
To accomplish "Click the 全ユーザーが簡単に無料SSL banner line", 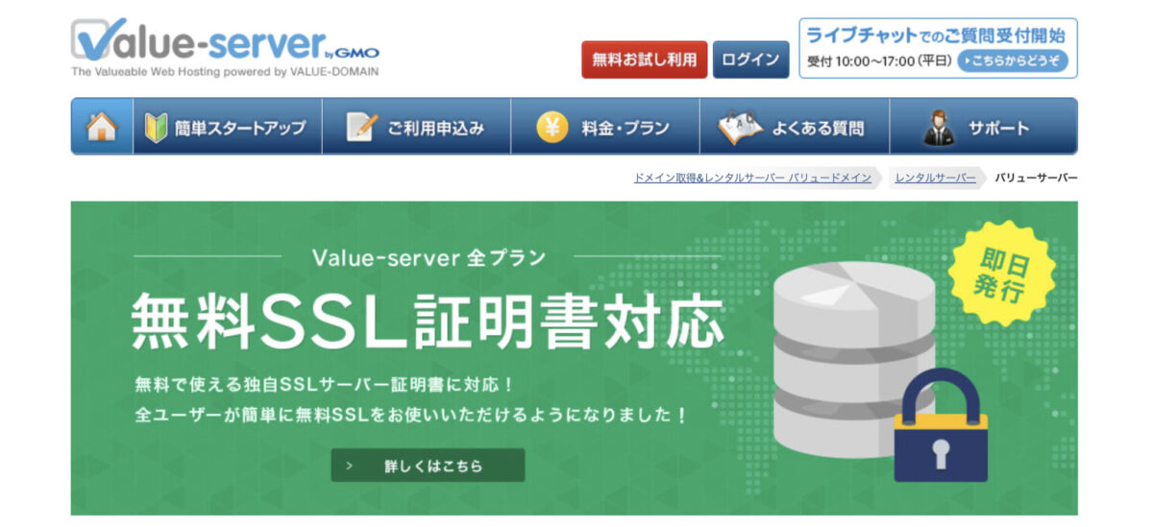I will pos(413,417).
